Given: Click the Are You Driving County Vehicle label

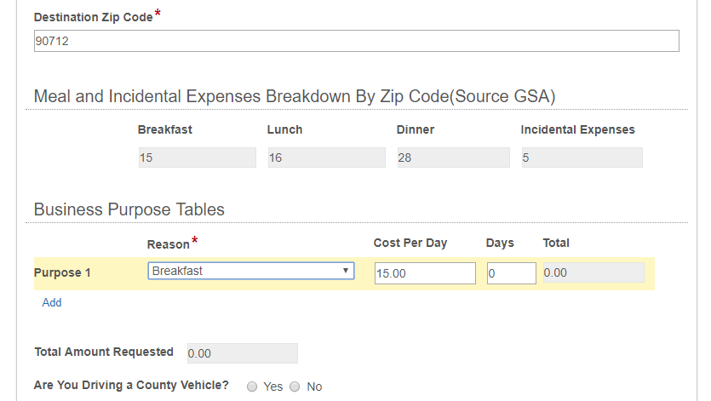Looking at the screenshot, I should (131, 385).
